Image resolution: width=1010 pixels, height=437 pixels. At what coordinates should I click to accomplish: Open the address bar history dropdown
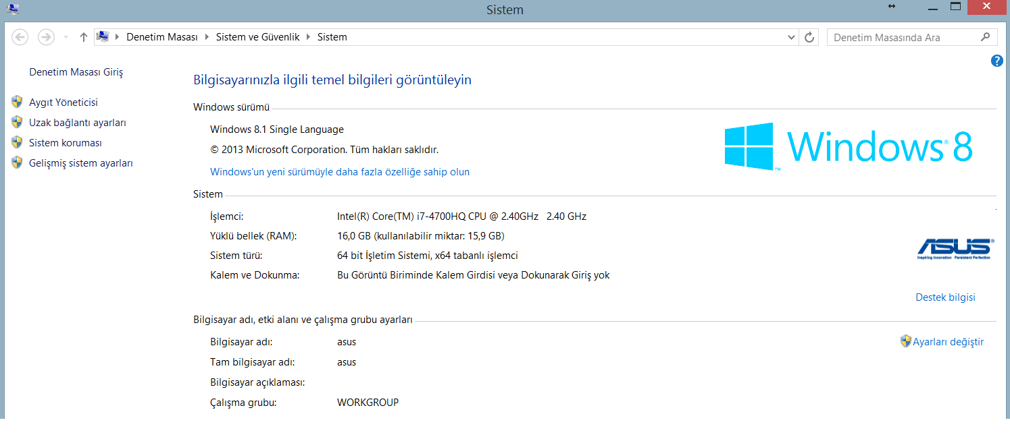tap(792, 38)
